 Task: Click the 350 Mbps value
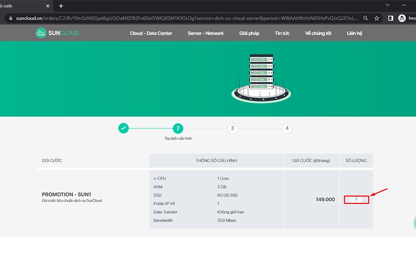coord(227,220)
